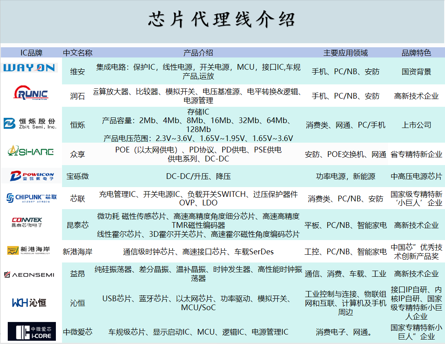Select the Chinese name cell "润石"

pyautogui.click(x=77, y=96)
